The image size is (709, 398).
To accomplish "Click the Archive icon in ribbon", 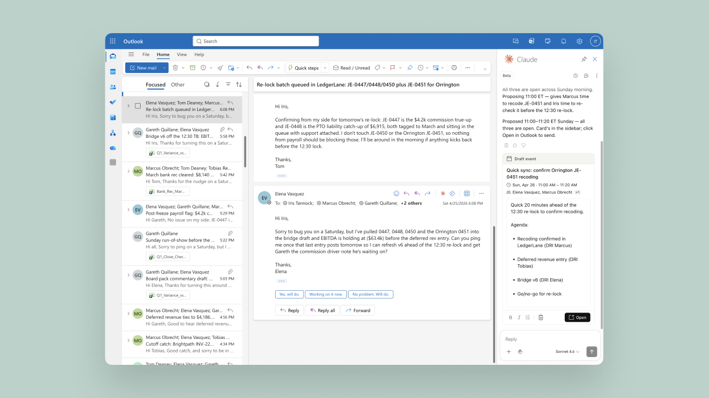I will (193, 68).
